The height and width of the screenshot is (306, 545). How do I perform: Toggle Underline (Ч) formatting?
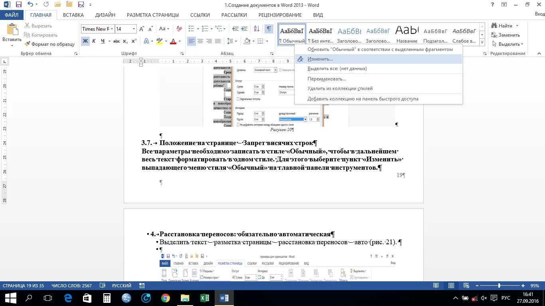103,41
